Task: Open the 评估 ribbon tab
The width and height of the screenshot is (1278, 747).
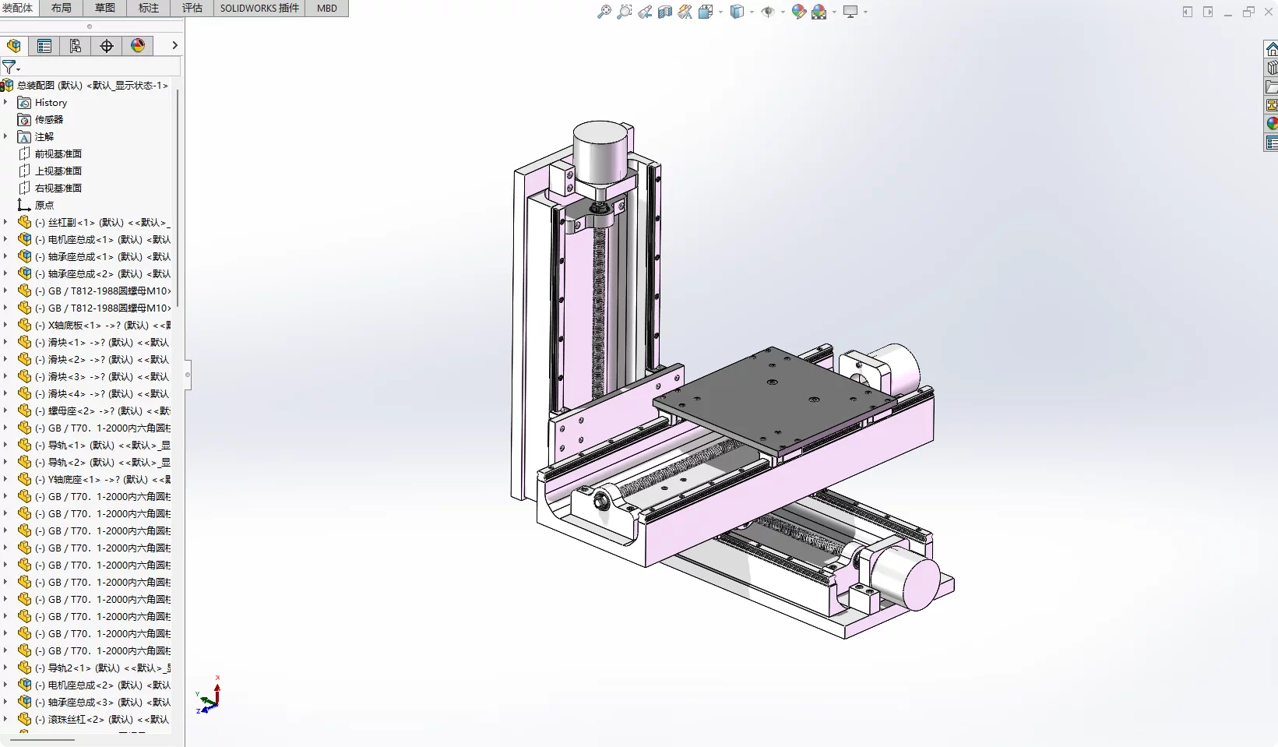Action: [x=192, y=8]
